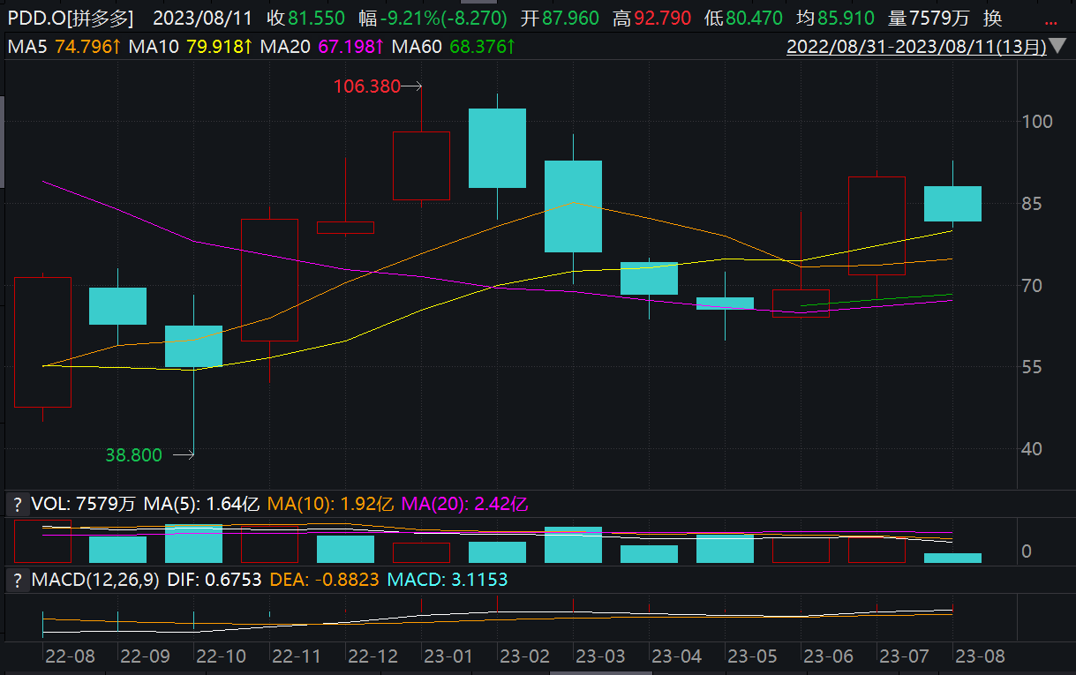Open the MACD(12,26,9) parameter label
The height and width of the screenshot is (675, 1076).
95,581
